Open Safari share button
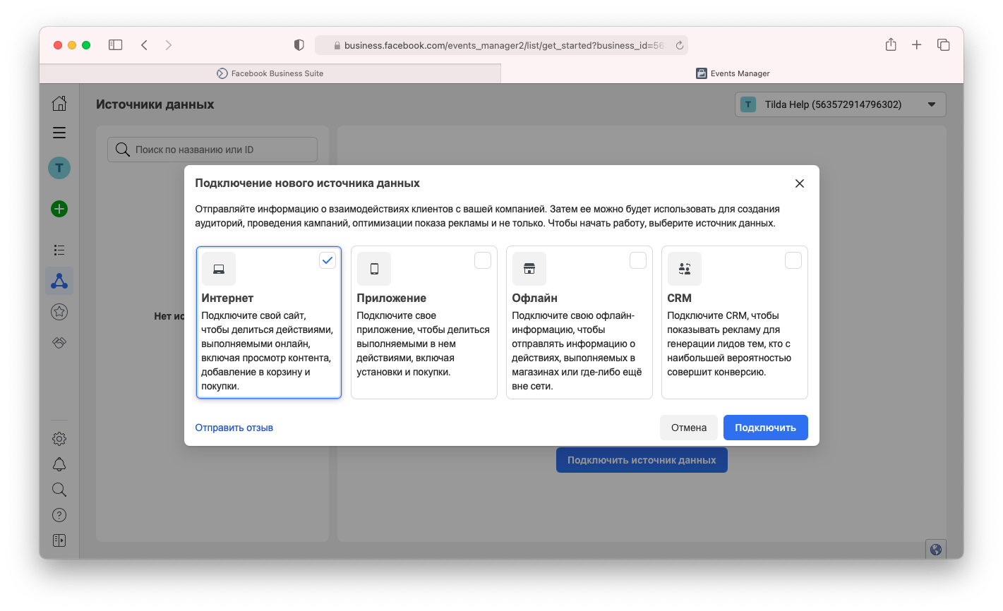This screenshot has height=611, width=1003. coord(891,44)
